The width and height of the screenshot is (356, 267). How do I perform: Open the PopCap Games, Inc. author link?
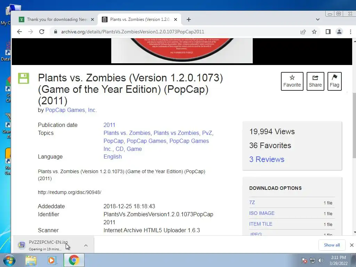[71, 110]
